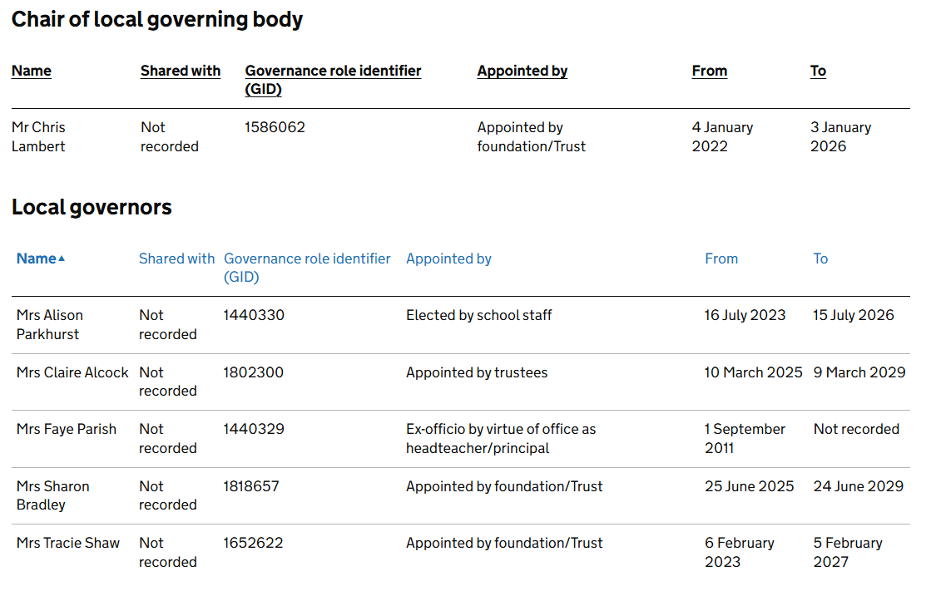Click the Local governors section heading
936x591 pixels.
[92, 207]
